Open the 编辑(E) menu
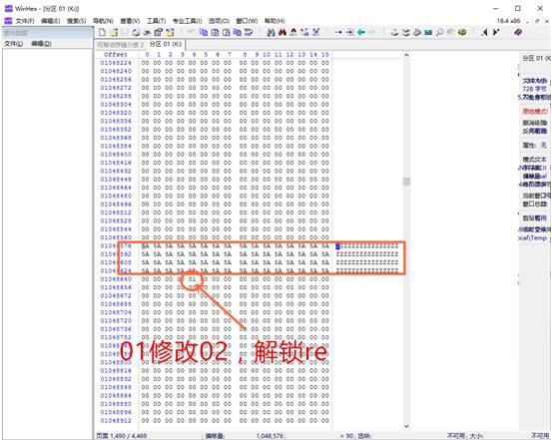 (50, 21)
